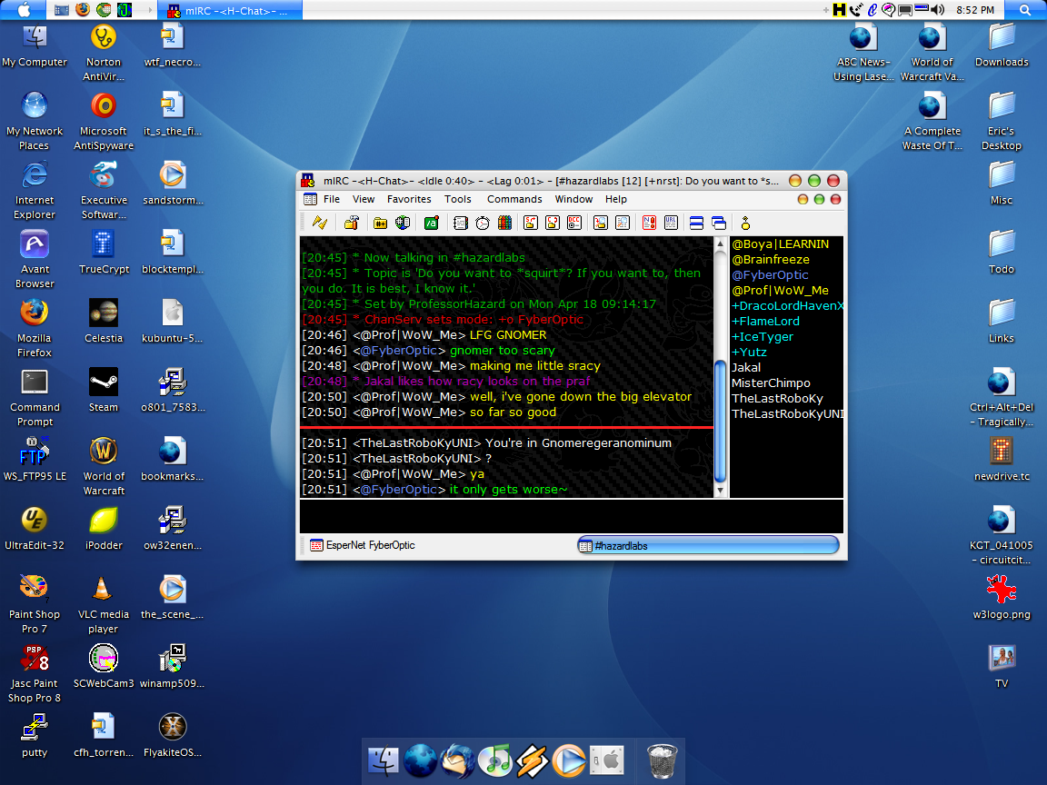1047x785 pixels.
Task: Click the DCC Send file icon
Action: point(530,223)
